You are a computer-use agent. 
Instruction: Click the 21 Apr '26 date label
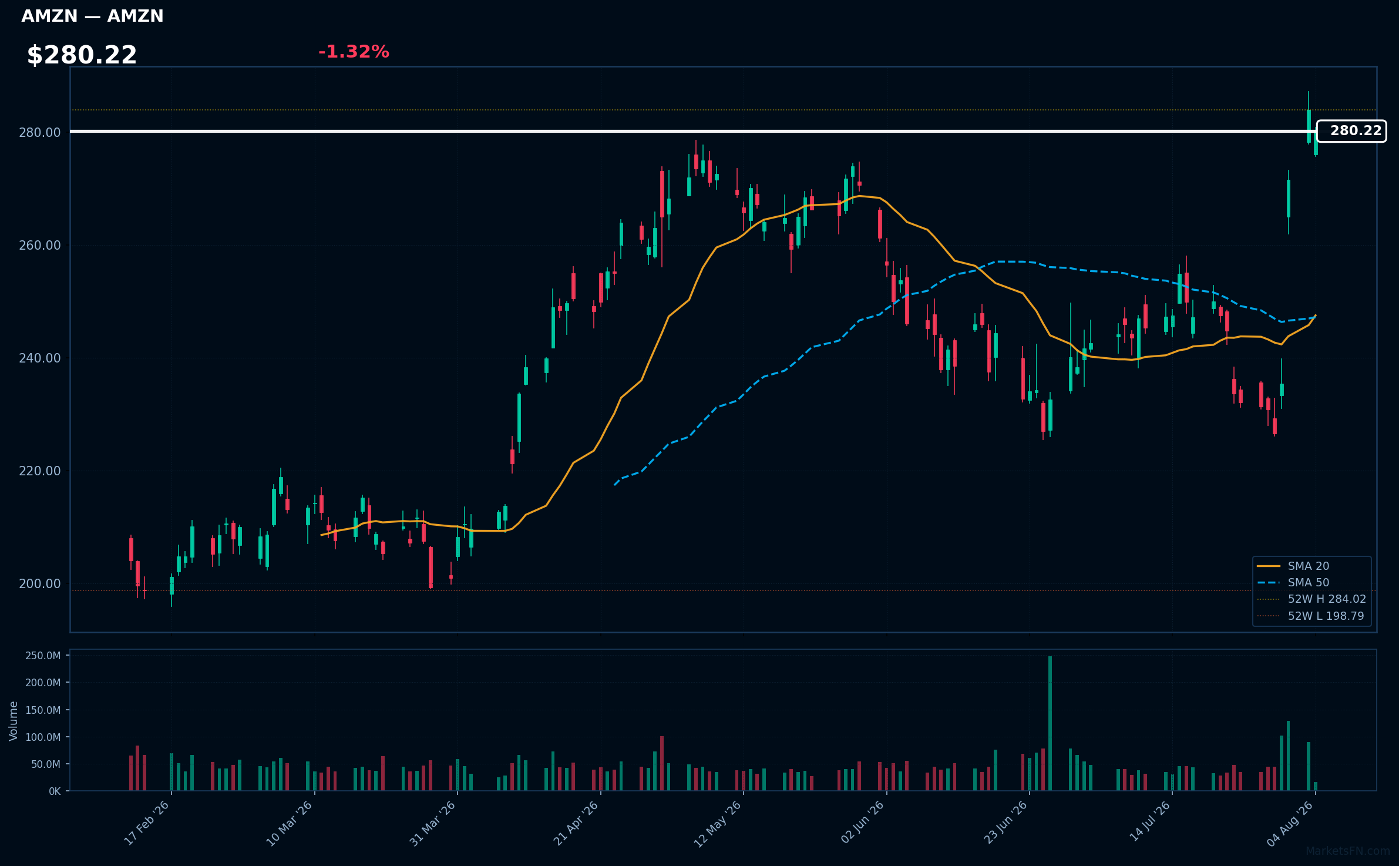(576, 823)
